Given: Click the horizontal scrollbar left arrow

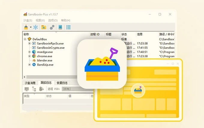Looking at the screenshot, I should 25,77.
